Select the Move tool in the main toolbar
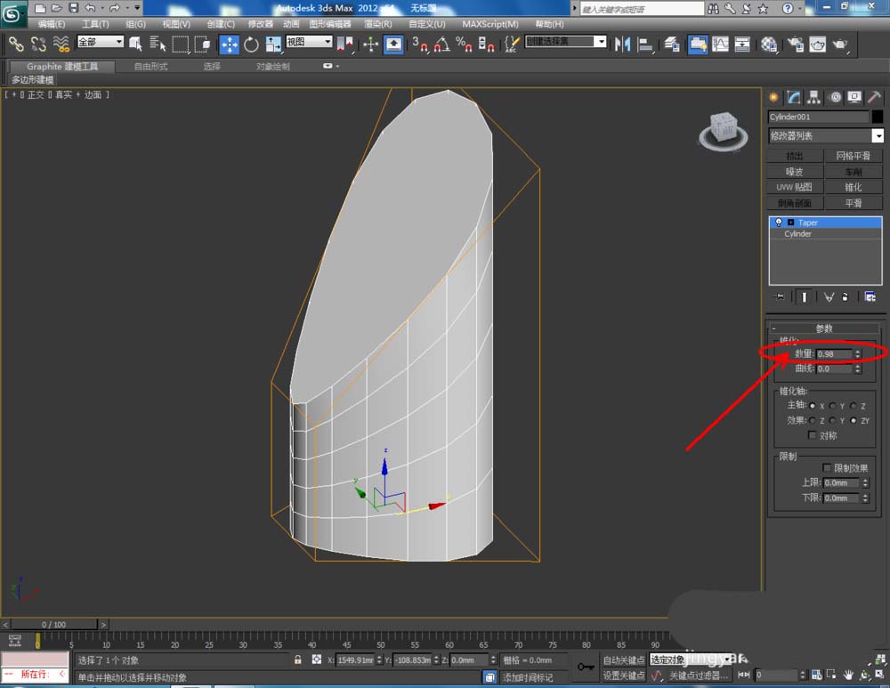The image size is (890, 688). 230,44
